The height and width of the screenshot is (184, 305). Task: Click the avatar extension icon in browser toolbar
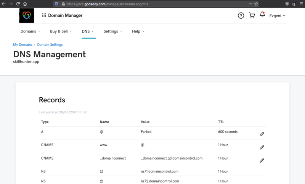click(x=294, y=4)
